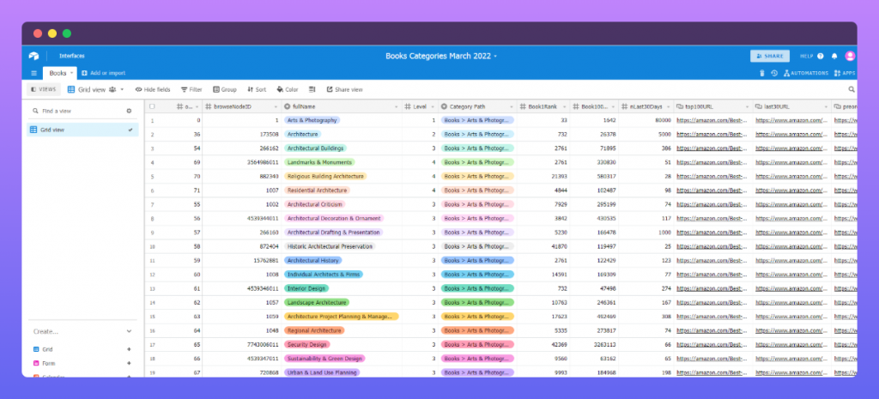Click the Sustainability & Green Design cell
Screen dimensions: 879x399
pos(342,359)
